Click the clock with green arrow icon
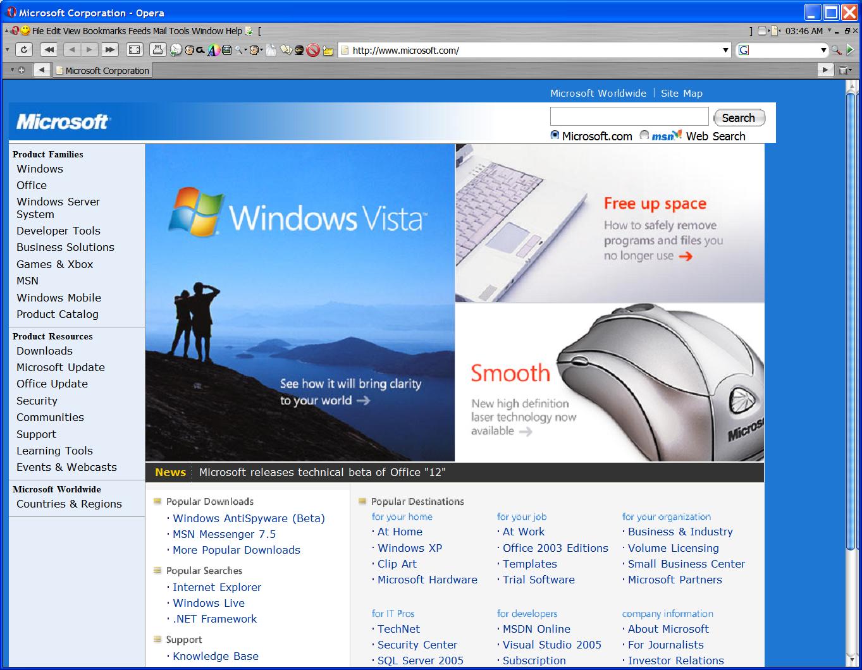The width and height of the screenshot is (862, 670). pyautogui.click(x=176, y=51)
